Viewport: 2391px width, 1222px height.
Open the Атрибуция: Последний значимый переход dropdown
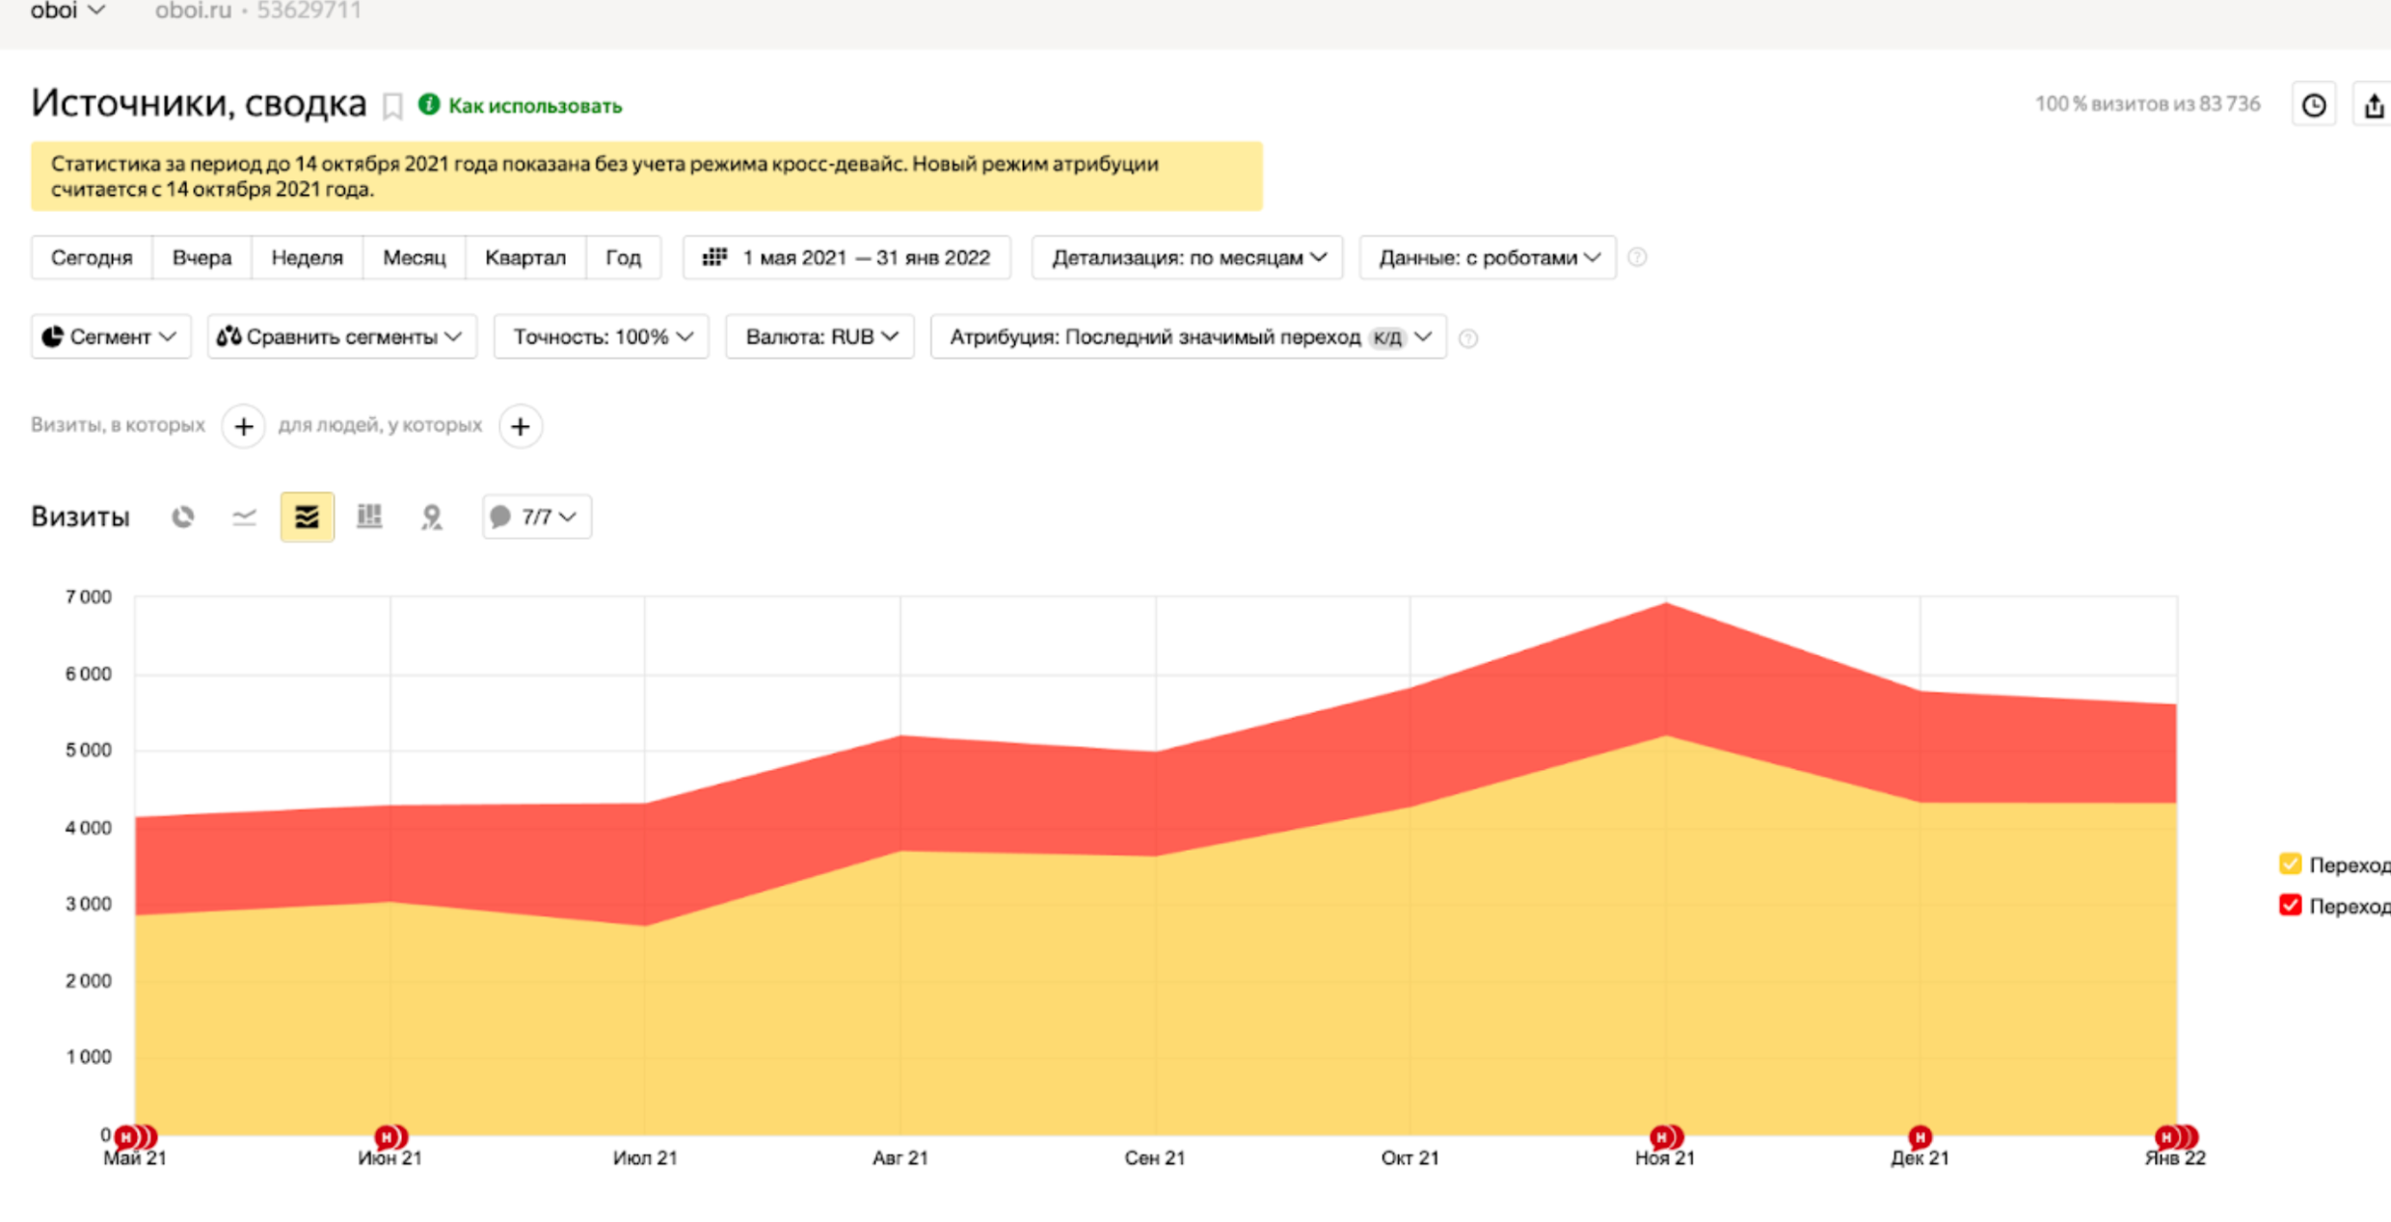click(1188, 336)
